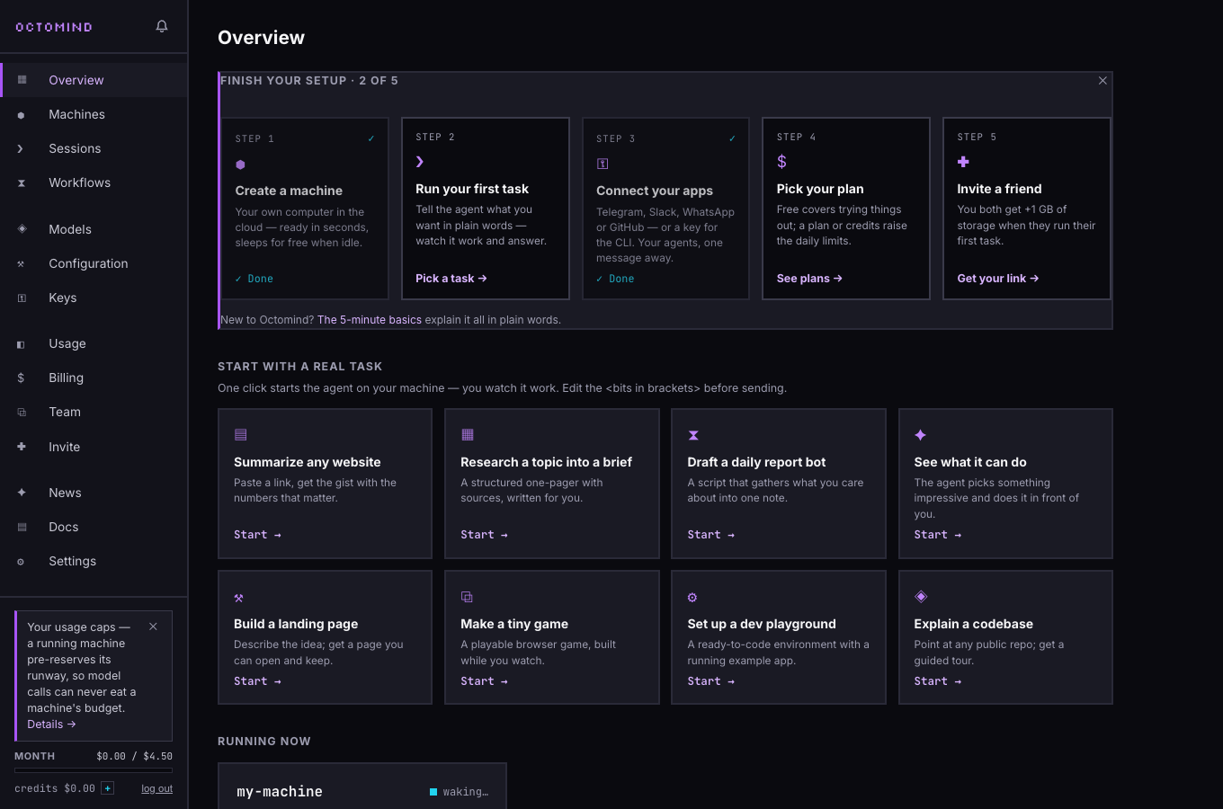Close the Finish your setup panel
This screenshot has width=1223, height=809.
(x=1102, y=81)
